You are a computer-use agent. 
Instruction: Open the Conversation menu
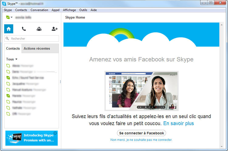(x=39, y=10)
